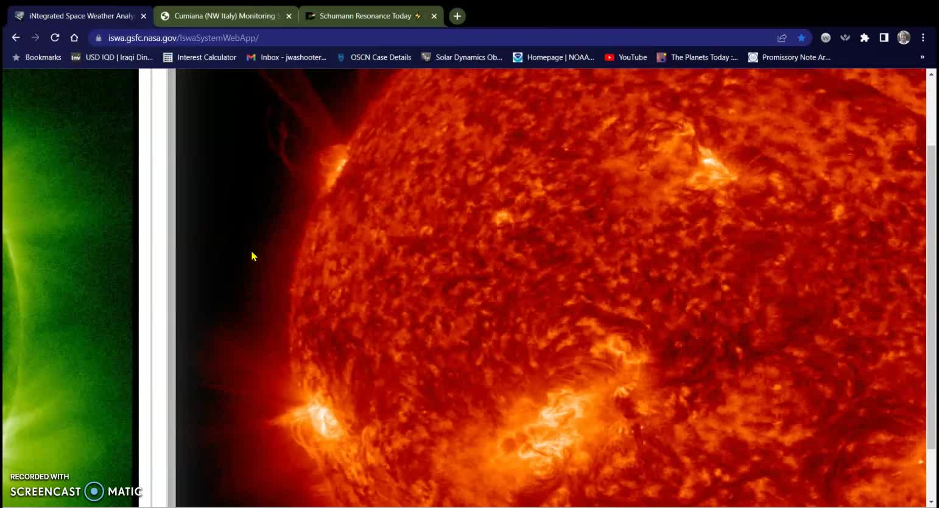The height and width of the screenshot is (508, 939).
Task: Switch to iNtegrated Space Weather Analysis tab
Action: click(x=80, y=16)
